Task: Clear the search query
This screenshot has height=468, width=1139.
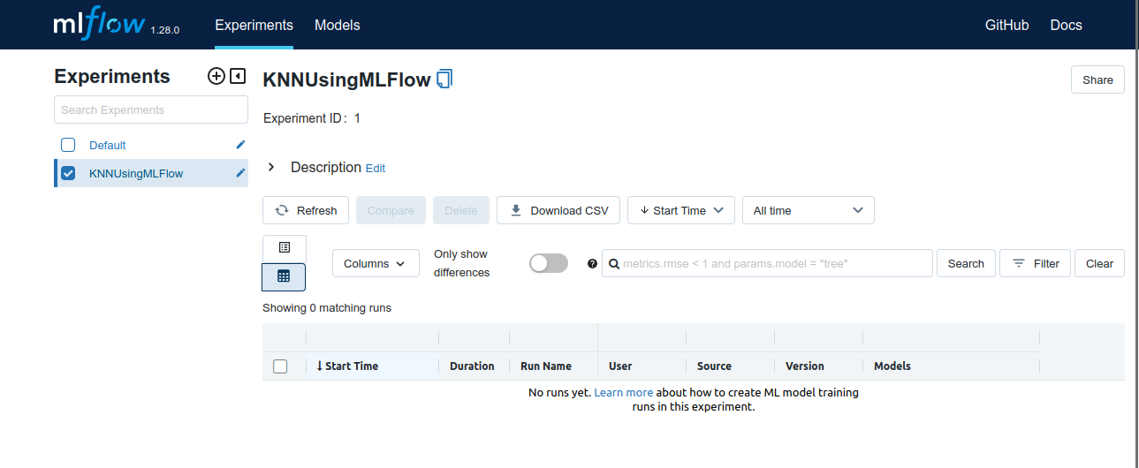Action: tap(1100, 263)
